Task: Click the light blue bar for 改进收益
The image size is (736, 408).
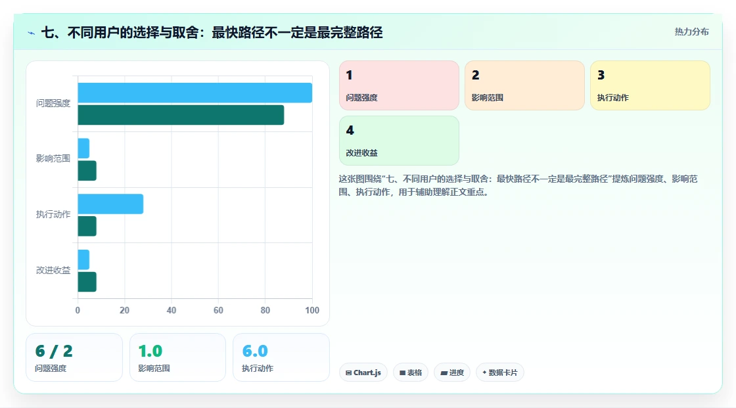Action: pyautogui.click(x=83, y=260)
